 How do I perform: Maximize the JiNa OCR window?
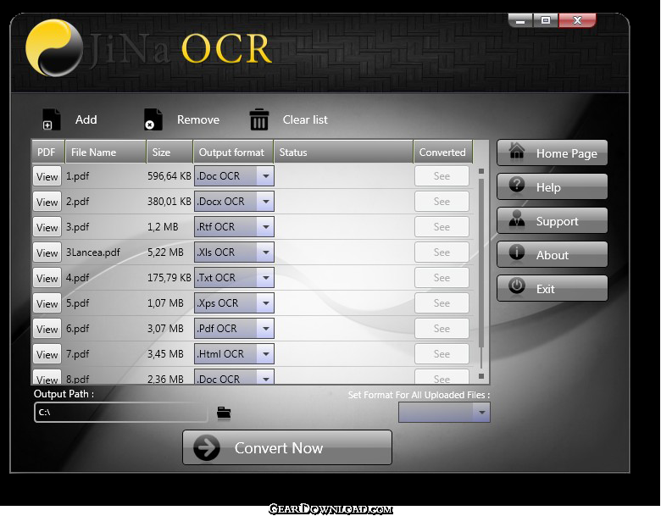546,20
